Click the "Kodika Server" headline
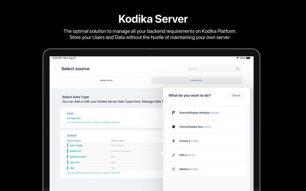Screen dimensions: 306x191 pos(153,19)
